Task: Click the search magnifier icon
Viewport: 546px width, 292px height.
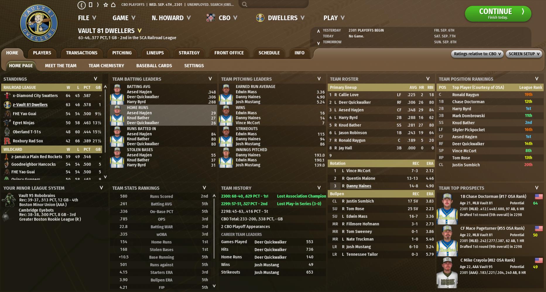Action: pos(244,4)
